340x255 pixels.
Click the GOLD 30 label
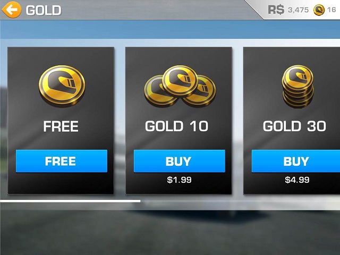(294, 126)
